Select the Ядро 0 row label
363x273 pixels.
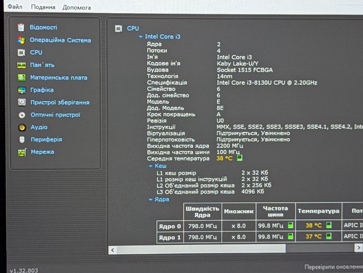pyautogui.click(x=170, y=226)
